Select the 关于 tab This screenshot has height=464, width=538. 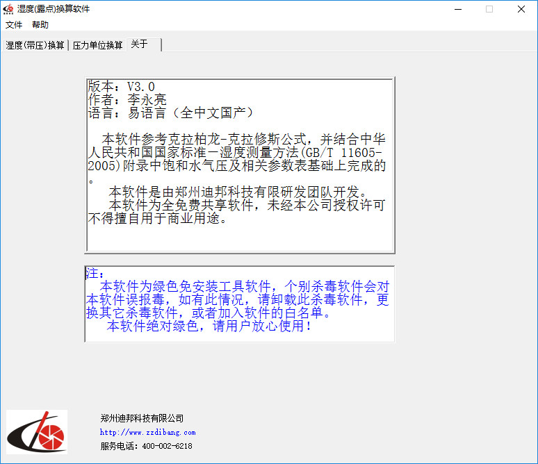(x=144, y=44)
